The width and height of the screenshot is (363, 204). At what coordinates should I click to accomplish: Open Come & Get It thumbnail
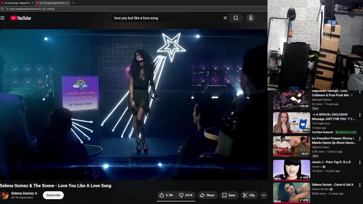[x=292, y=193]
